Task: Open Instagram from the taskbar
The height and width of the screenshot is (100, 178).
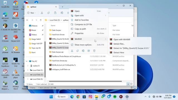Action: [x=90, y=97]
